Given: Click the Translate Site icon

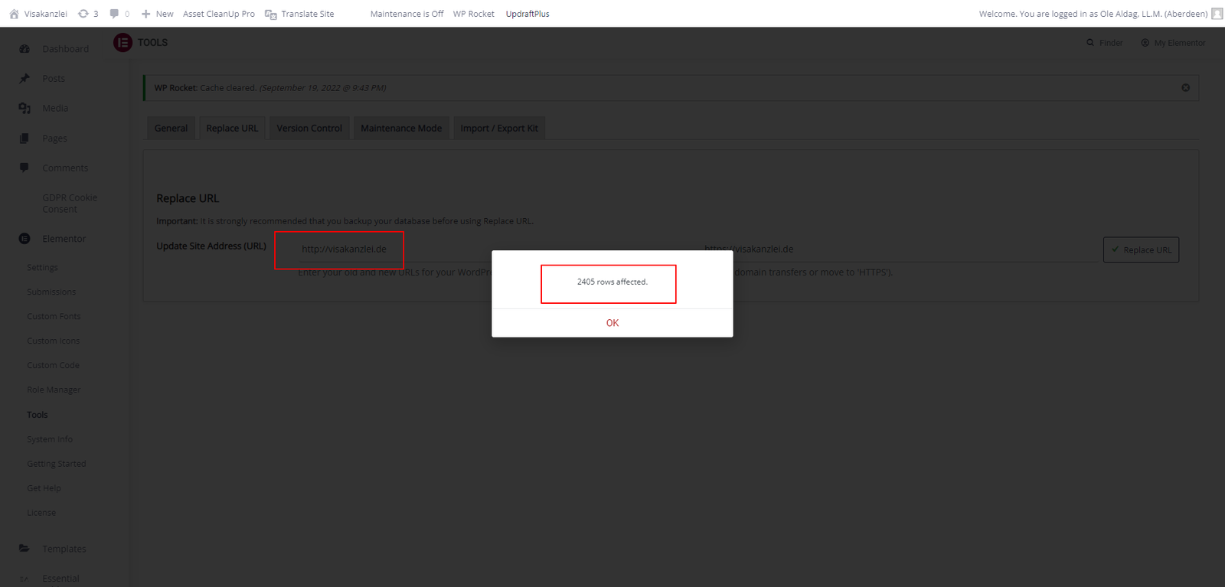Looking at the screenshot, I should 270,14.
